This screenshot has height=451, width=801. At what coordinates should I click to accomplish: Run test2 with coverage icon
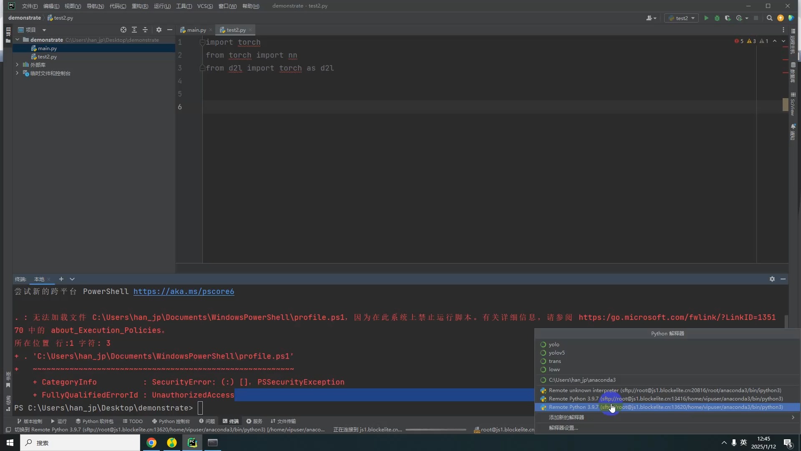point(728,18)
